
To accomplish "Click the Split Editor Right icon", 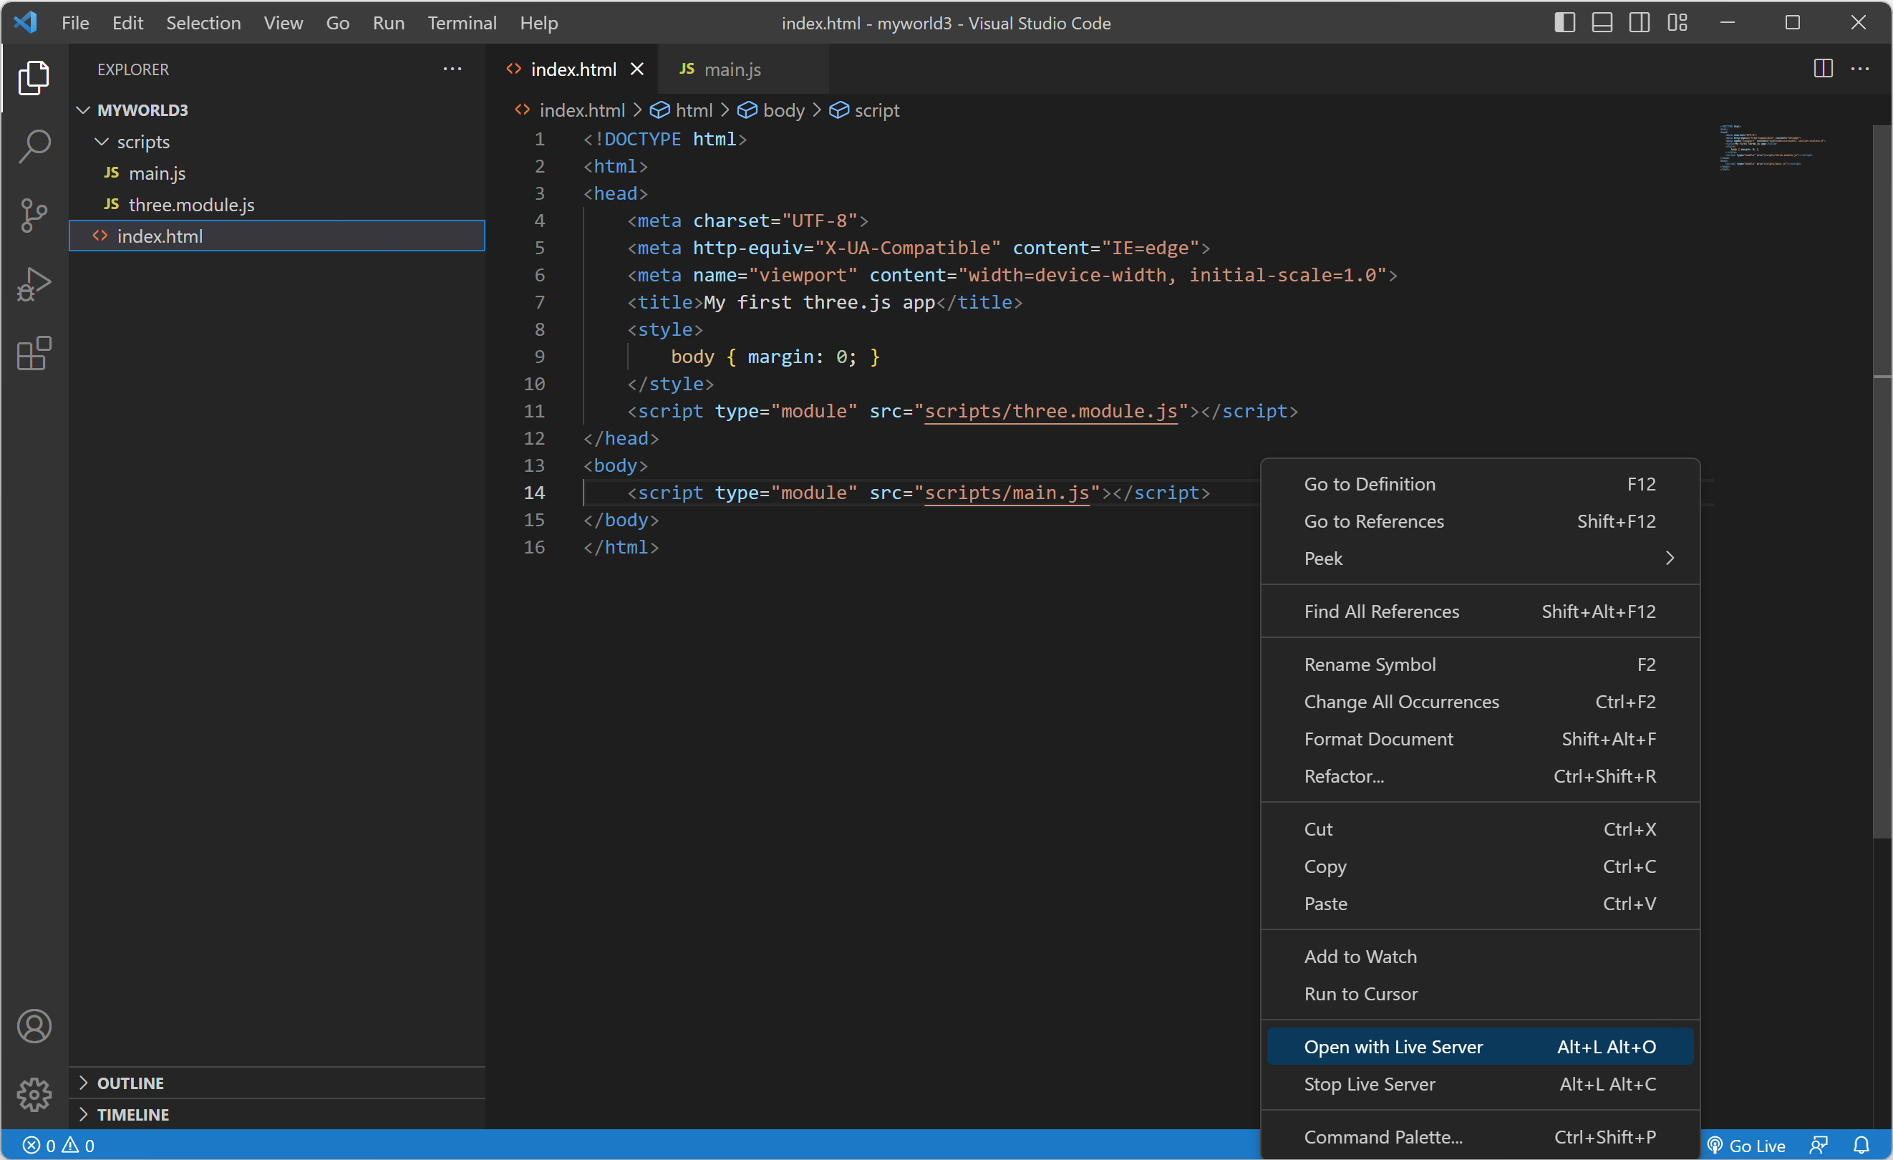I will pyautogui.click(x=1822, y=68).
